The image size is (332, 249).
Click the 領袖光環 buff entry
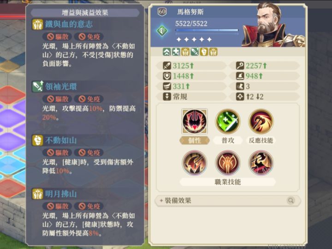(x=61, y=86)
